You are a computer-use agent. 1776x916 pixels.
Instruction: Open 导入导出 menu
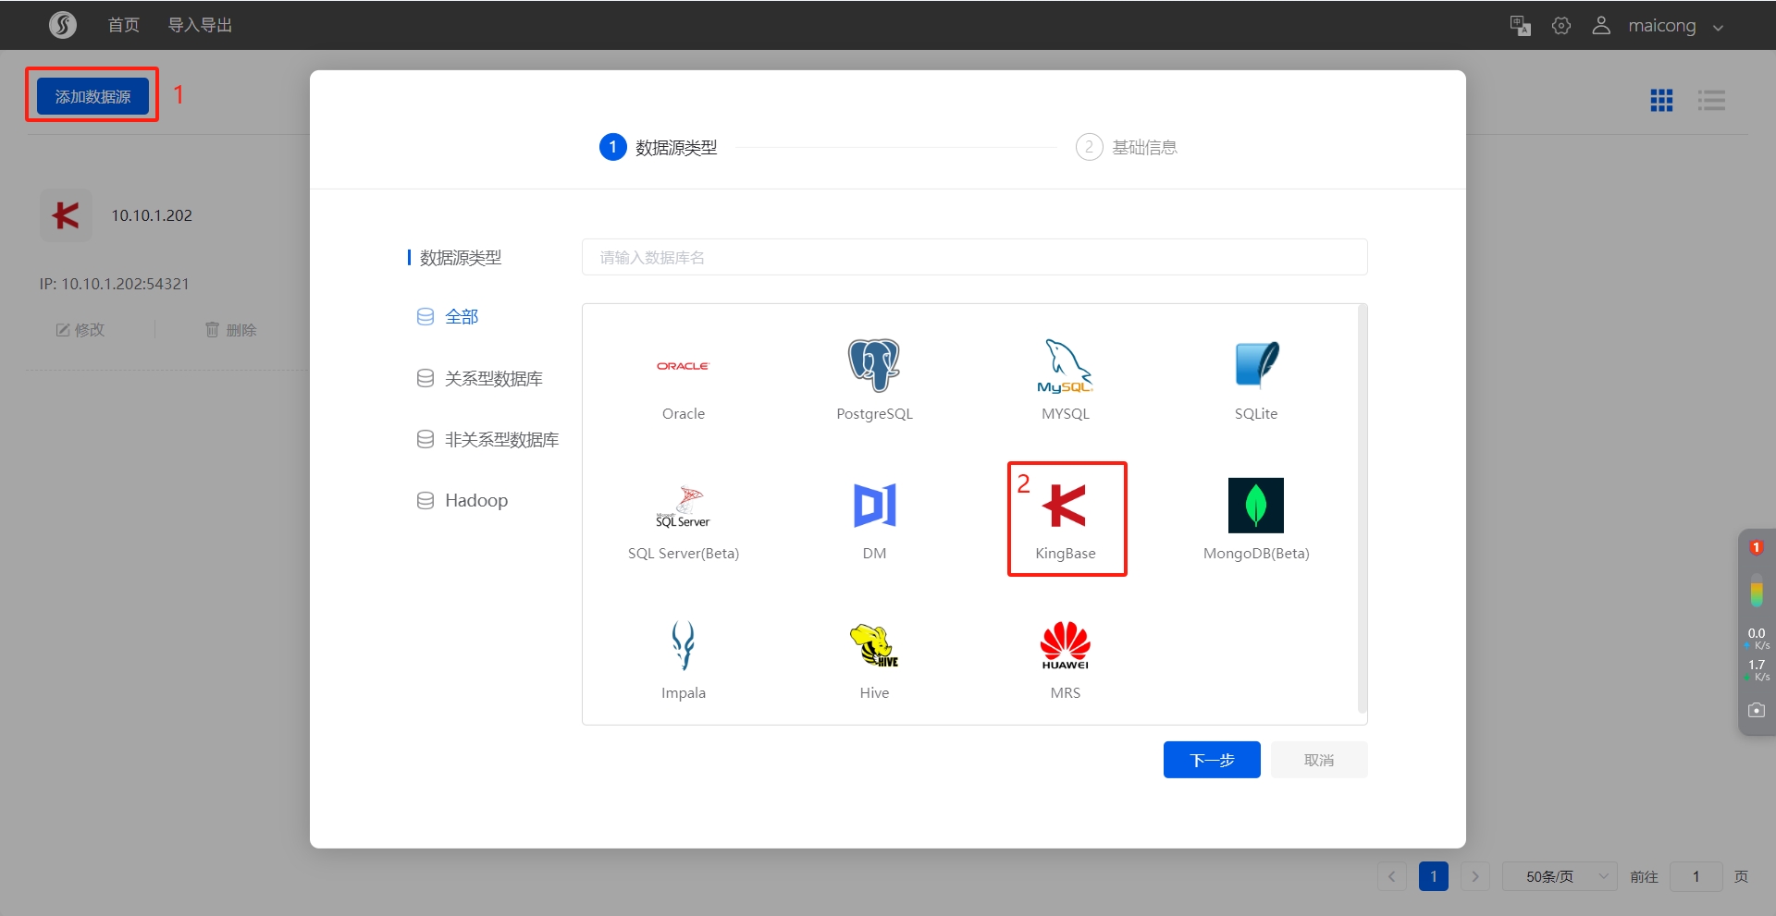tap(200, 25)
